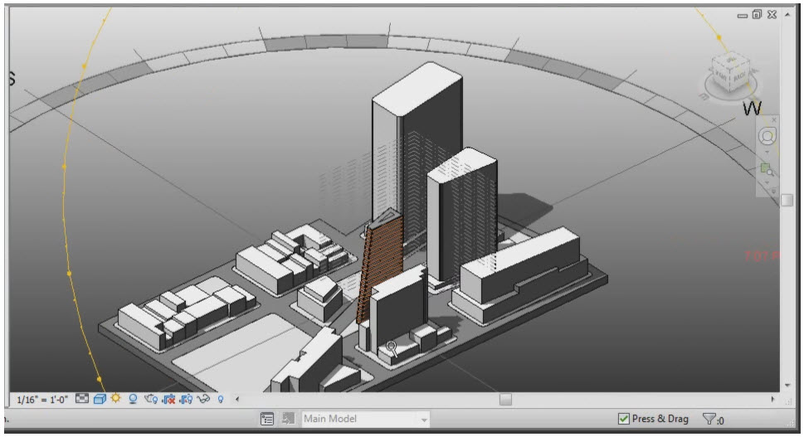Viewport: 804px width, 437px height.
Task: Open the Visual Style cube icon
Action: [x=100, y=399]
